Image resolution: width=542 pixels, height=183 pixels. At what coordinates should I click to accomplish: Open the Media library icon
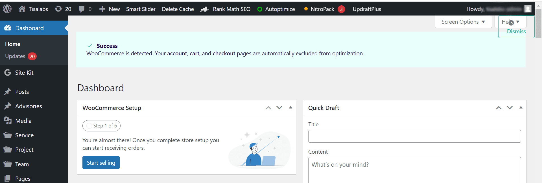[x=8, y=121]
